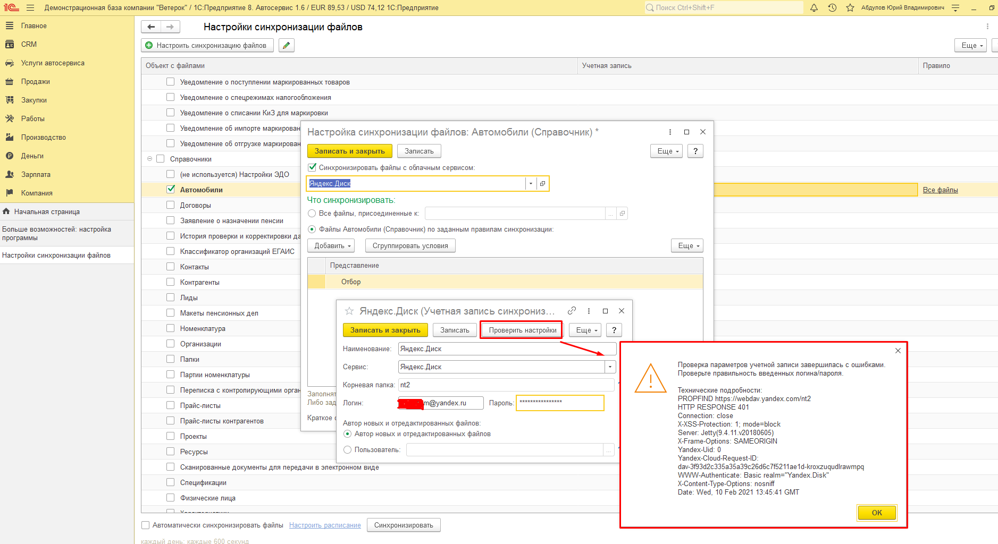Open Деньги section in sidebar
This screenshot has width=998, height=544.
tap(32, 156)
